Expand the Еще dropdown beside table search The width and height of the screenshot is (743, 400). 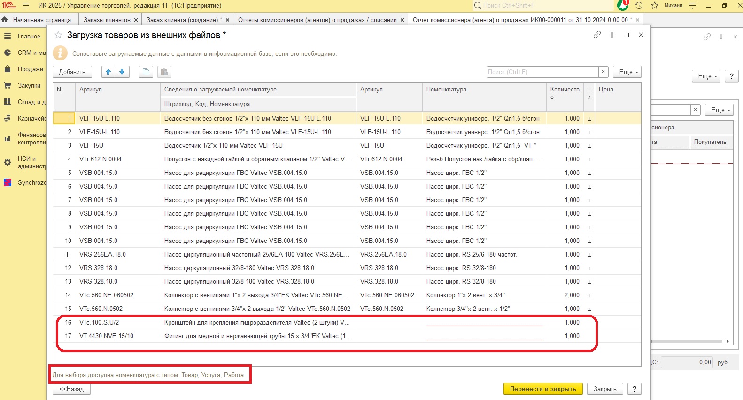tap(628, 72)
